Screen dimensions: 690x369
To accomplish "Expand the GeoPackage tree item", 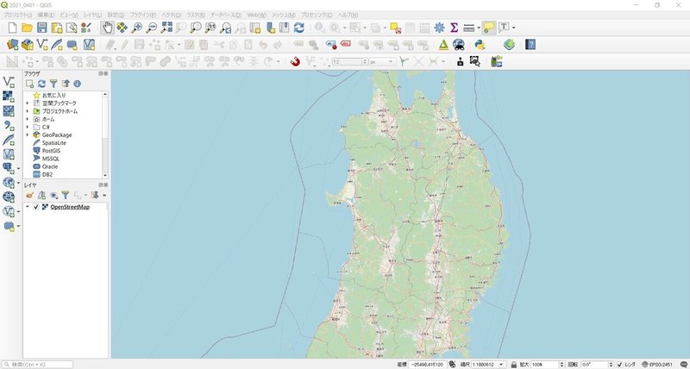I will click(x=28, y=134).
